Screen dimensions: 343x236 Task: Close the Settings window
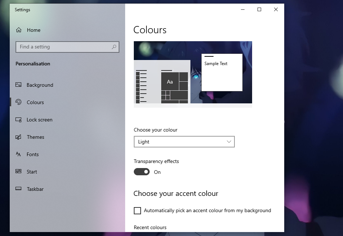pos(276,9)
